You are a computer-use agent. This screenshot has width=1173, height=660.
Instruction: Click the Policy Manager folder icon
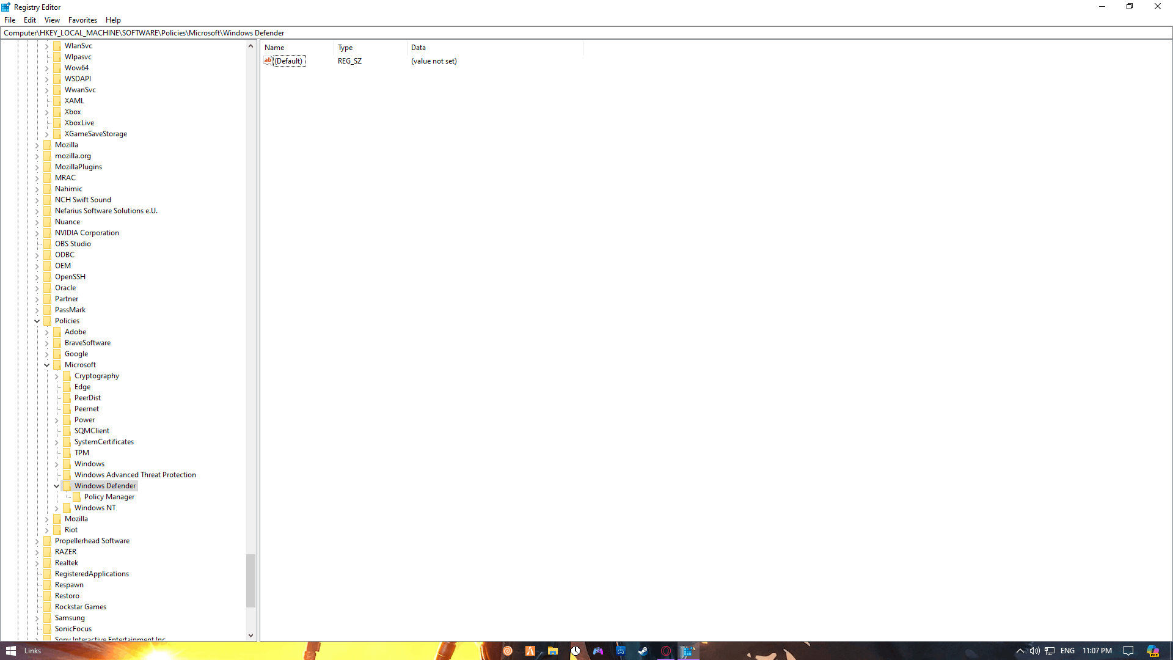[x=77, y=497]
